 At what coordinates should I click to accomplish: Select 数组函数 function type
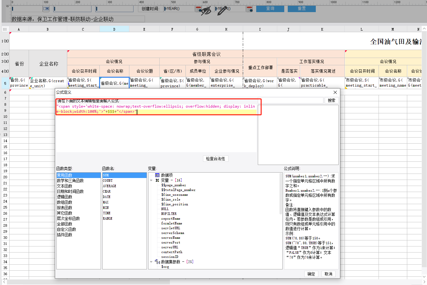[x=78, y=202]
